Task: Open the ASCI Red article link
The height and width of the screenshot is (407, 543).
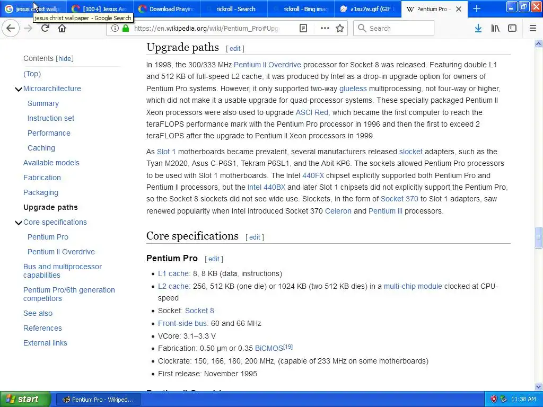Action: click(x=312, y=112)
